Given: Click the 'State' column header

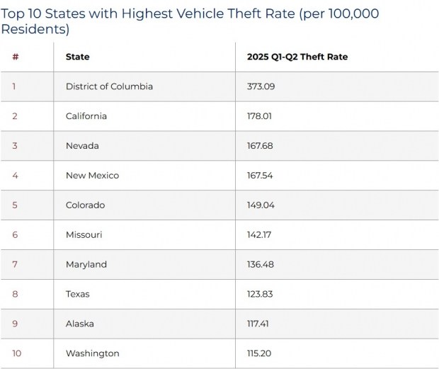Looking at the screenshot, I should tap(78, 57).
